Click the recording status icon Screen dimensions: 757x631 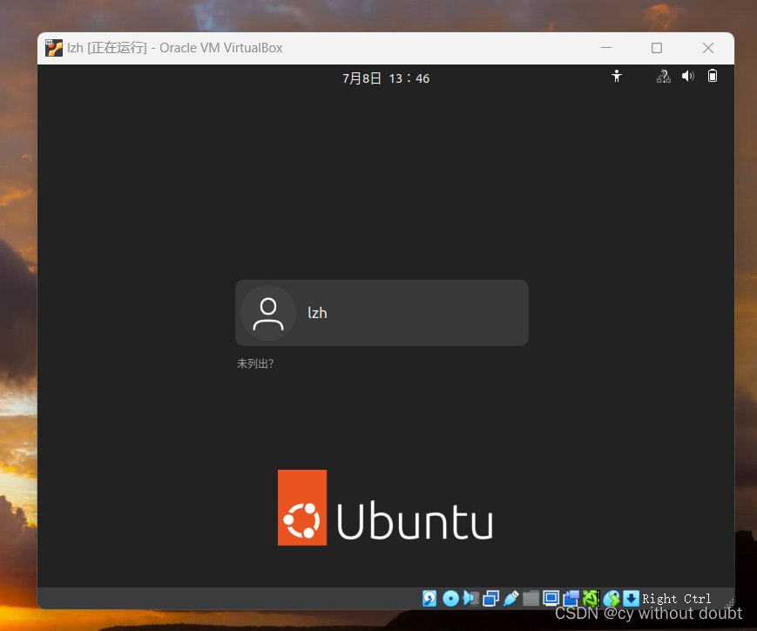coord(571,599)
